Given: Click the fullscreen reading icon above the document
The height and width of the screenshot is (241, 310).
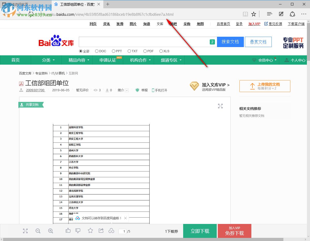Looking at the screenshot, I should (x=220, y=106).
